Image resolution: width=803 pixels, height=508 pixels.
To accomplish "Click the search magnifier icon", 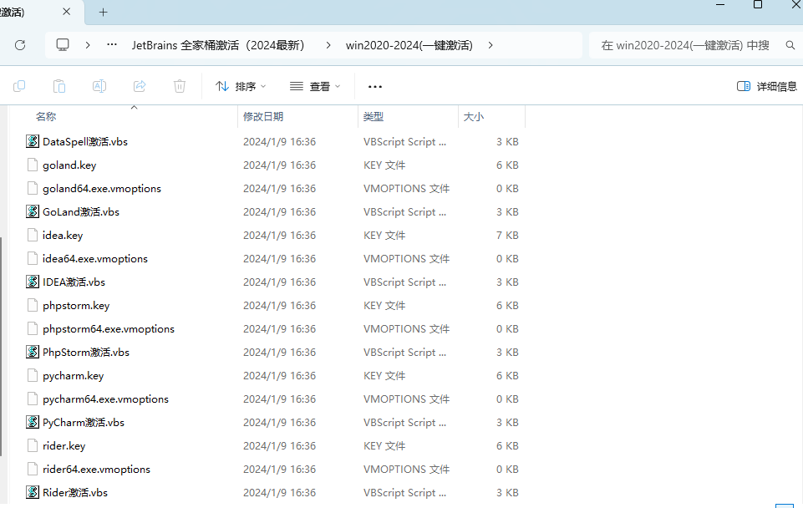I will (790, 45).
